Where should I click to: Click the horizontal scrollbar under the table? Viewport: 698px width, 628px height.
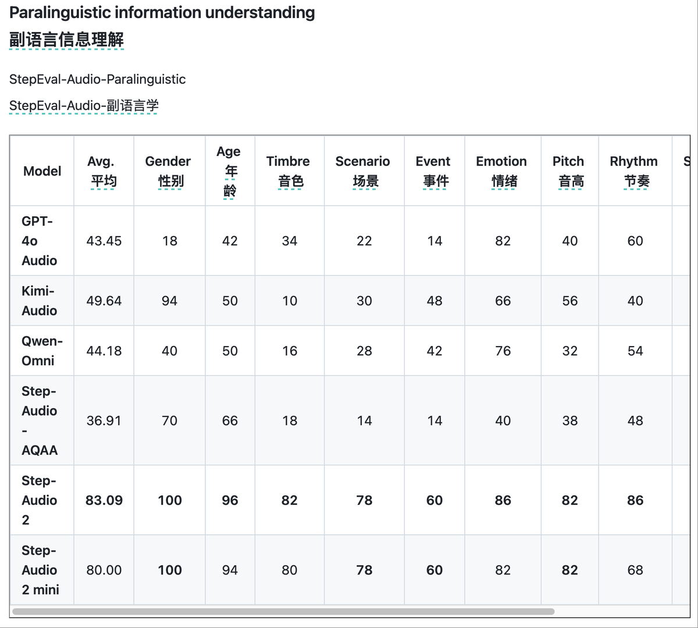283,611
